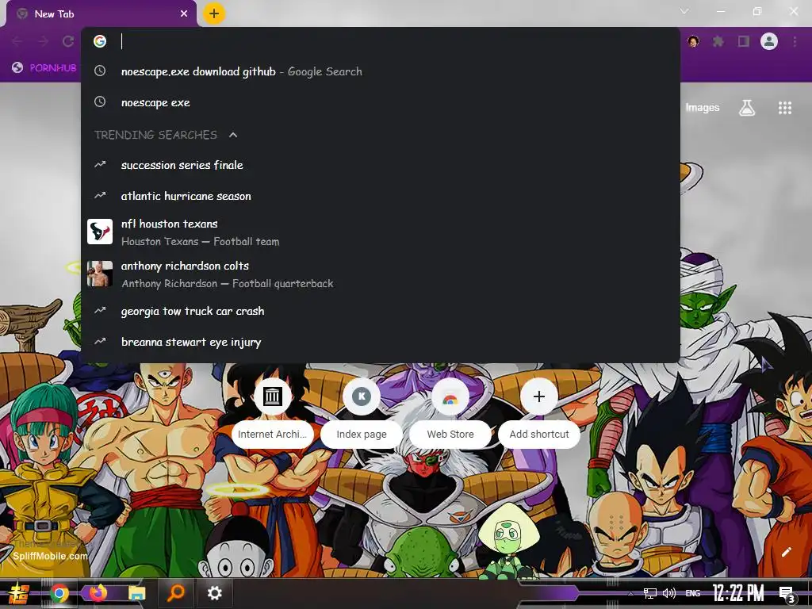The width and height of the screenshot is (812, 609).
Task: Select the nfl houston texans suggestion
Action: pos(380,232)
